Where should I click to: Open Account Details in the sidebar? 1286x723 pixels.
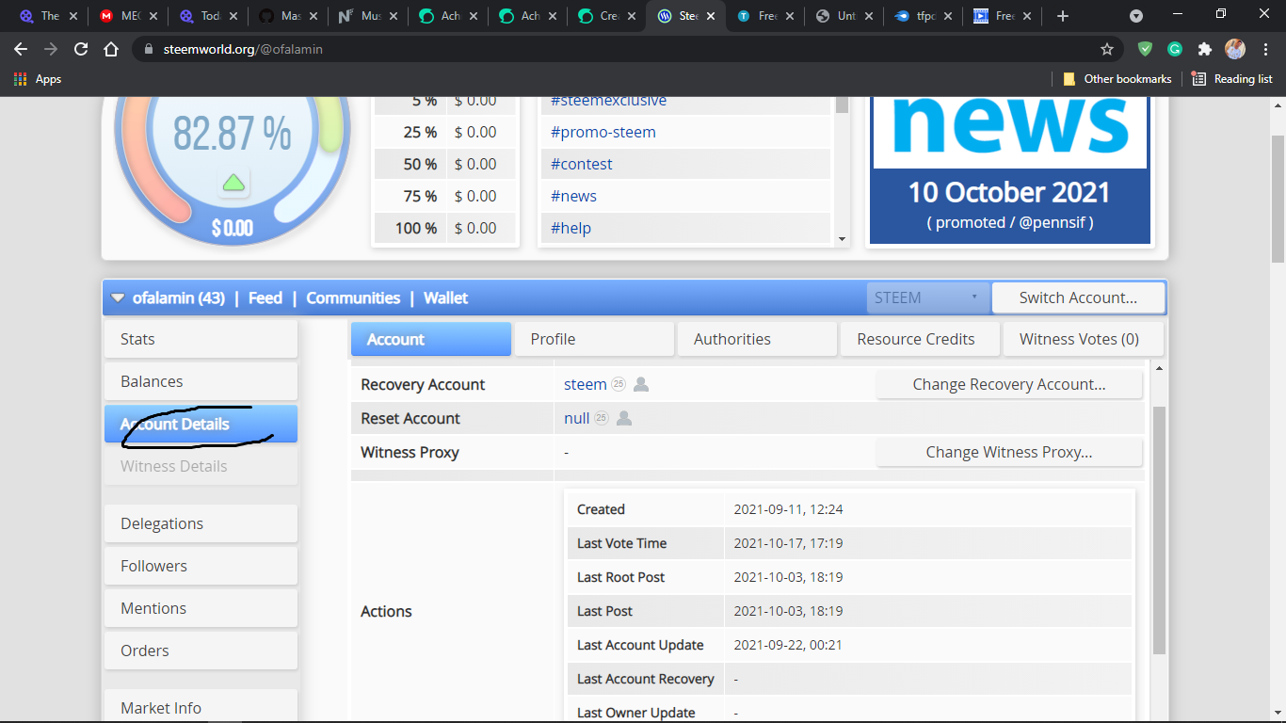(x=201, y=424)
